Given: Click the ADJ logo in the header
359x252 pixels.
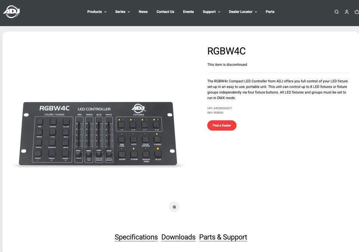Looking at the screenshot, I should click(12, 12).
